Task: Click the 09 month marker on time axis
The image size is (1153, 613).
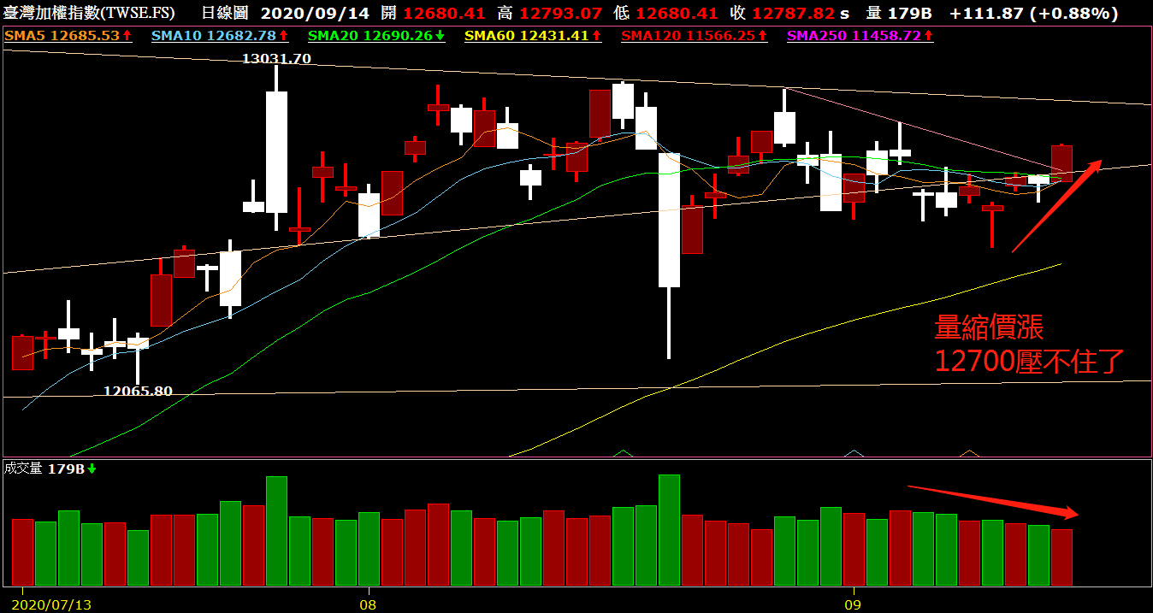Action: tap(852, 603)
